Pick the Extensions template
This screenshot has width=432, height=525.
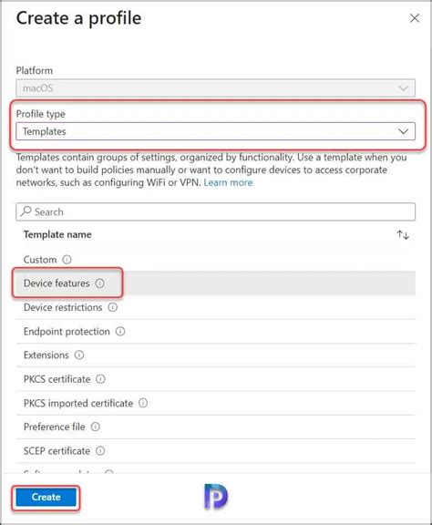215,355
